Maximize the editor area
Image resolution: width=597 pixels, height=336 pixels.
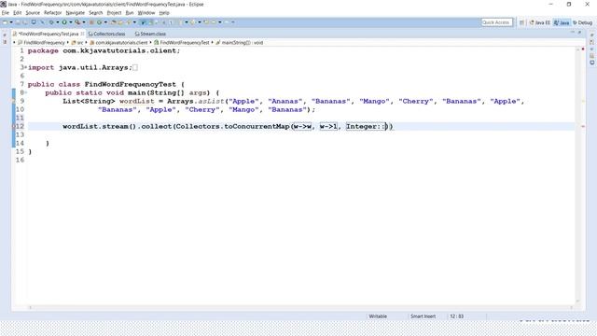579,33
